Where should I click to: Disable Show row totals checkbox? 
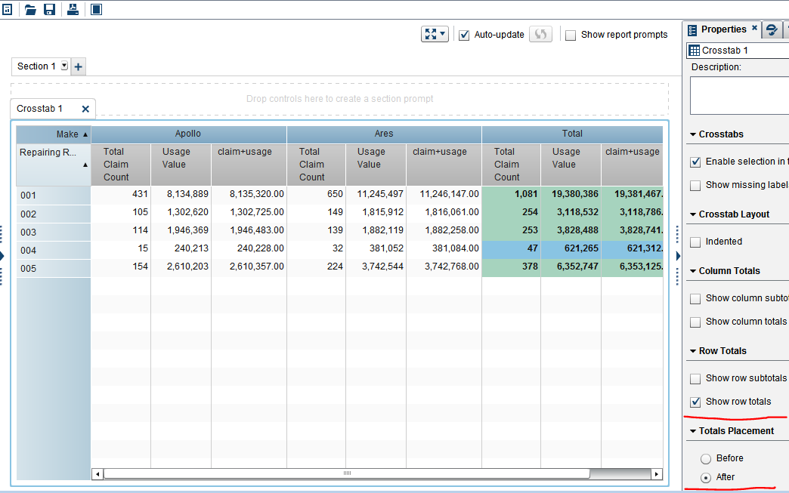tap(695, 402)
